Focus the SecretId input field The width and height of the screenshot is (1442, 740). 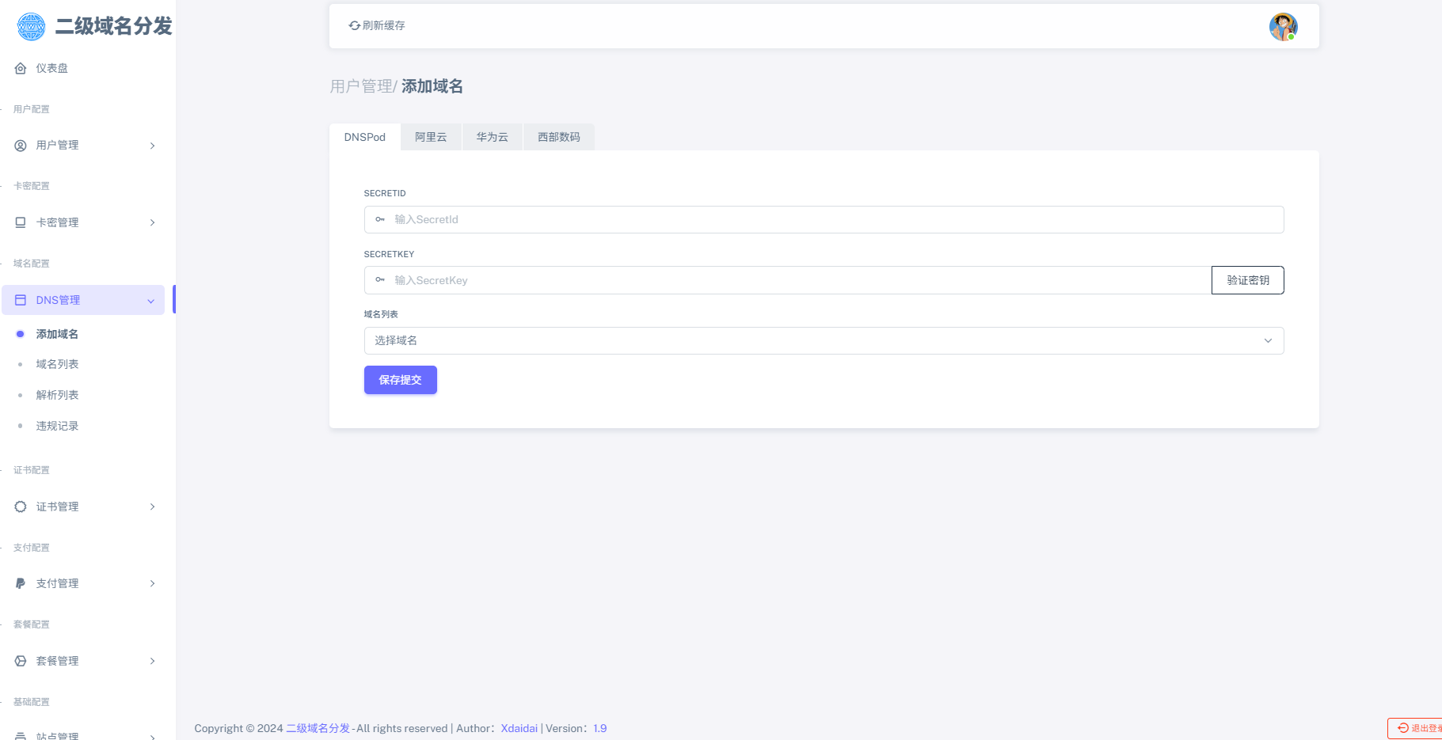[831, 220]
